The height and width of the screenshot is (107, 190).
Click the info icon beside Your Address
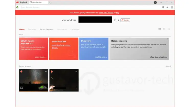[x=115, y=20]
